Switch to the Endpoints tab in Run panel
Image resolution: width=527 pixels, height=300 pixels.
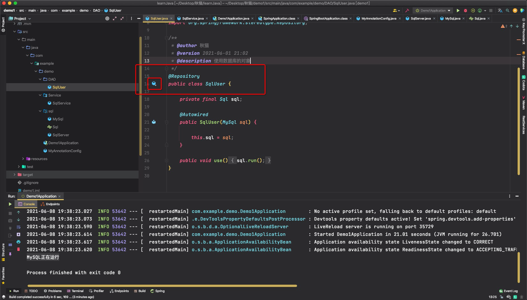tap(50, 204)
